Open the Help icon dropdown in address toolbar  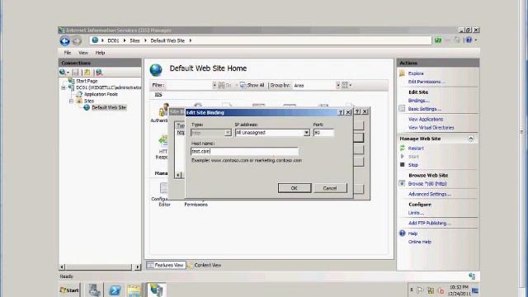[x=476, y=40]
